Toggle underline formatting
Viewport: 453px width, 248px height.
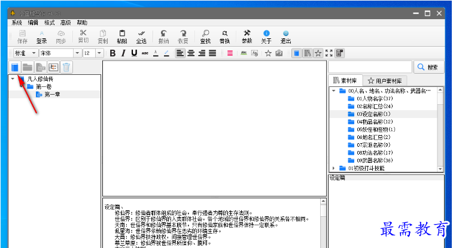coord(134,53)
